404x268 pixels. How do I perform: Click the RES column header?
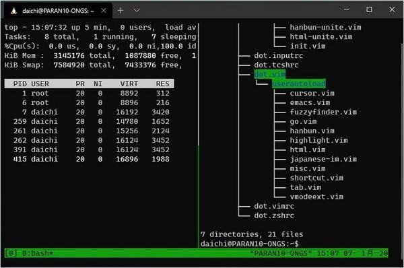pyautogui.click(x=162, y=83)
